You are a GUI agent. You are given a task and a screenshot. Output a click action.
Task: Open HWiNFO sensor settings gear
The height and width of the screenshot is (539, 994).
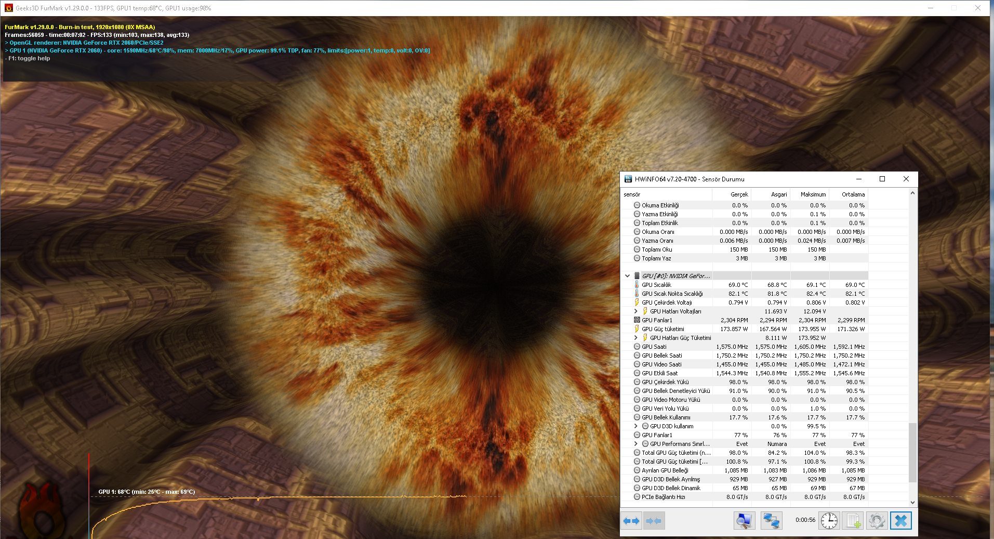point(877,520)
